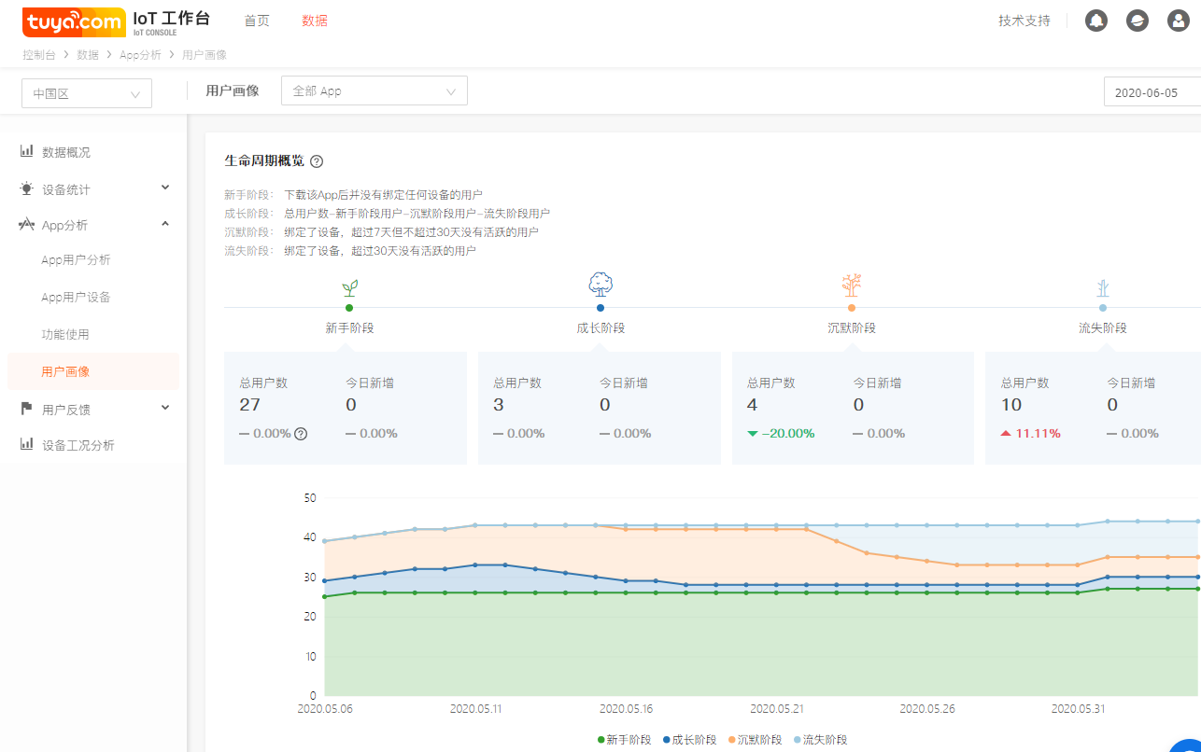Go to the 首页 tab
Image resolution: width=1201 pixels, height=752 pixels.
pos(257,21)
